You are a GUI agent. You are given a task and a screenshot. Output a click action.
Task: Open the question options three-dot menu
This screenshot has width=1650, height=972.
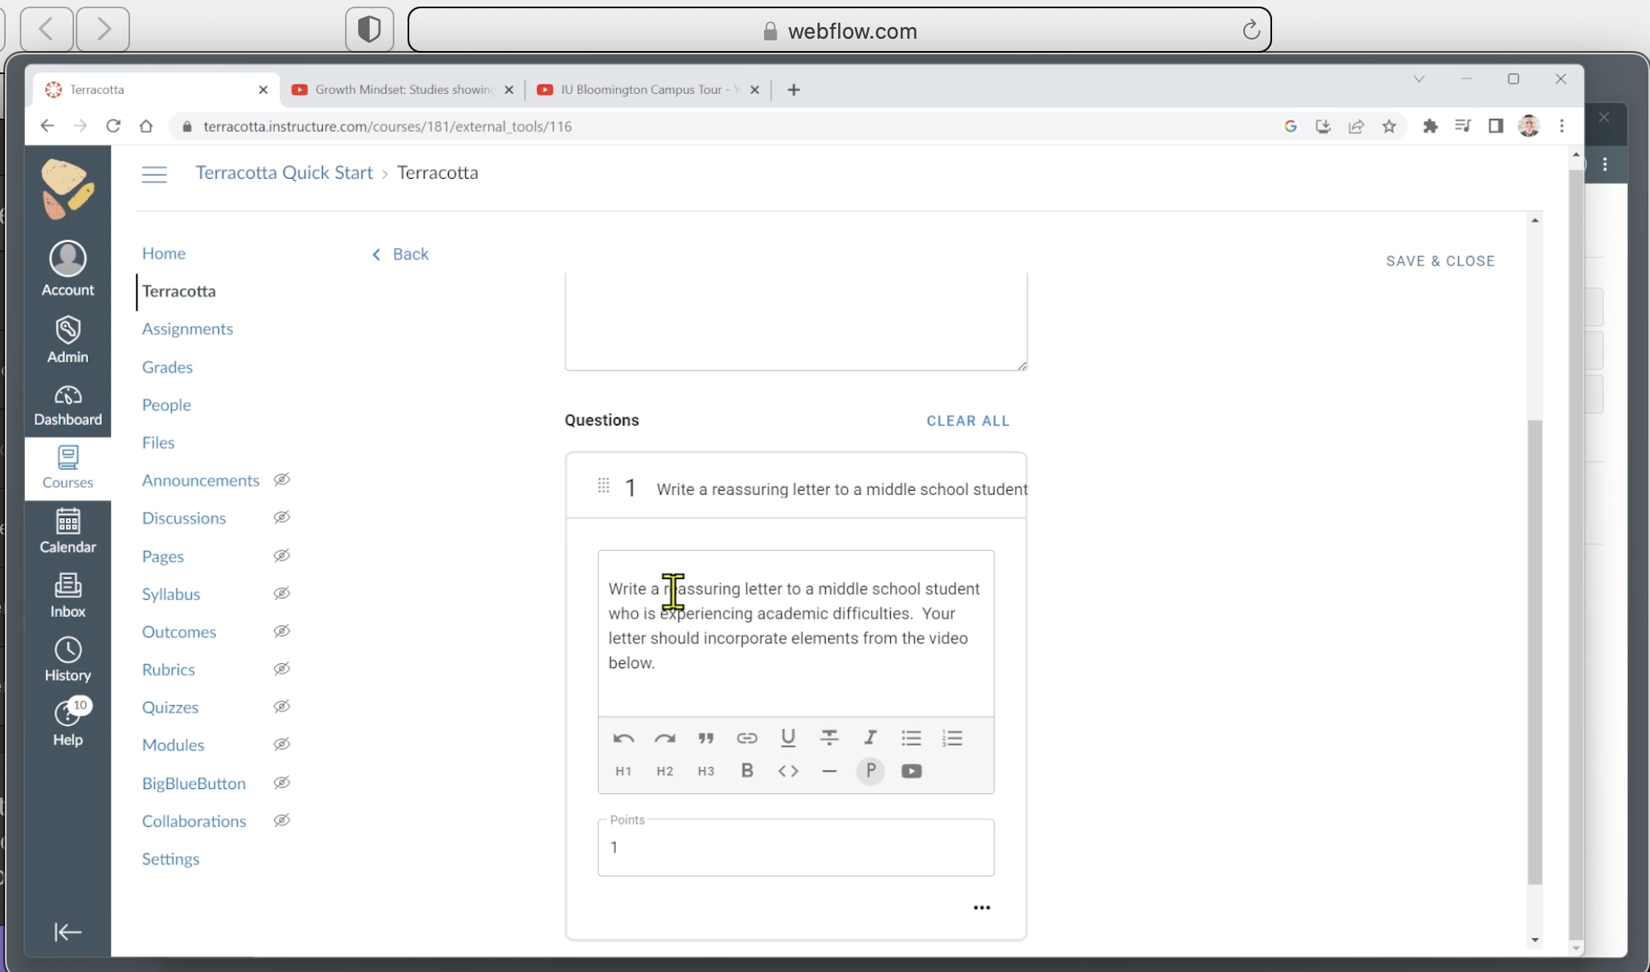tap(981, 908)
